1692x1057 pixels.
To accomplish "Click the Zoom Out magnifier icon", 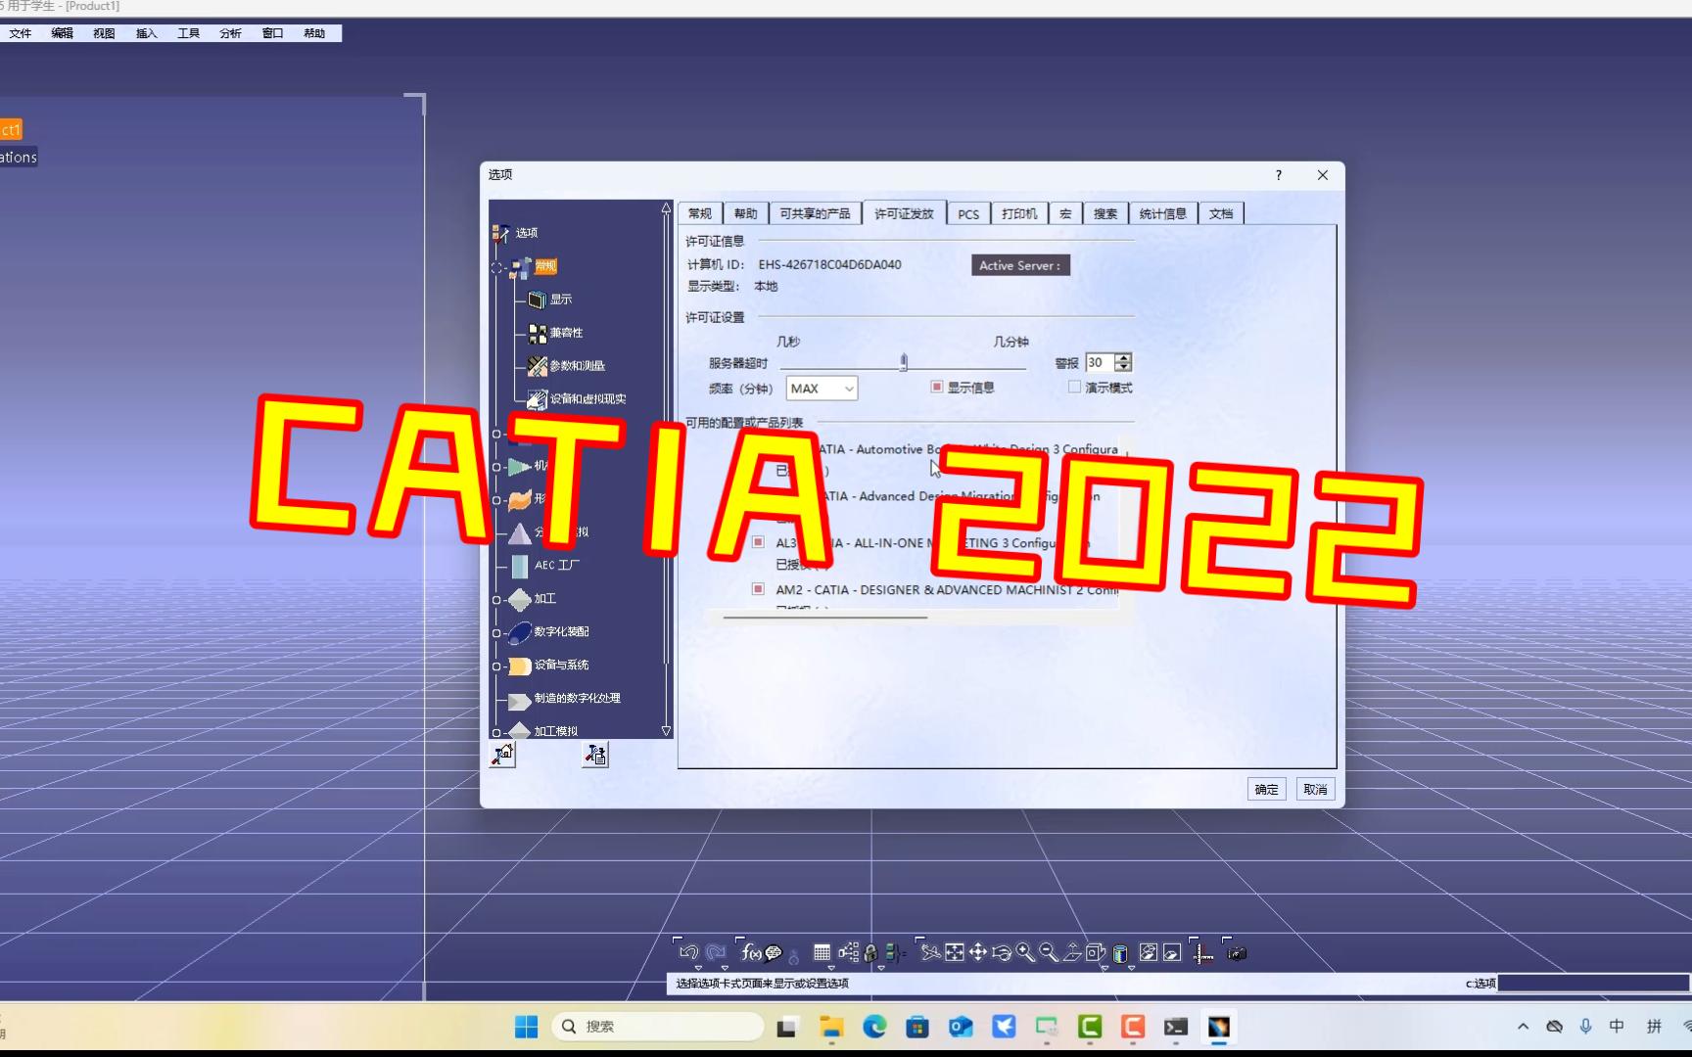I will pos(1049,952).
